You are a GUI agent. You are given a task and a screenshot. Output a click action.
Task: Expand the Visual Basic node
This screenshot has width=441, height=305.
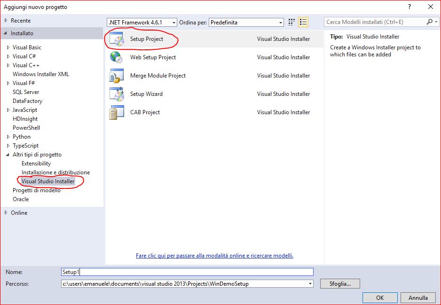tap(8, 47)
